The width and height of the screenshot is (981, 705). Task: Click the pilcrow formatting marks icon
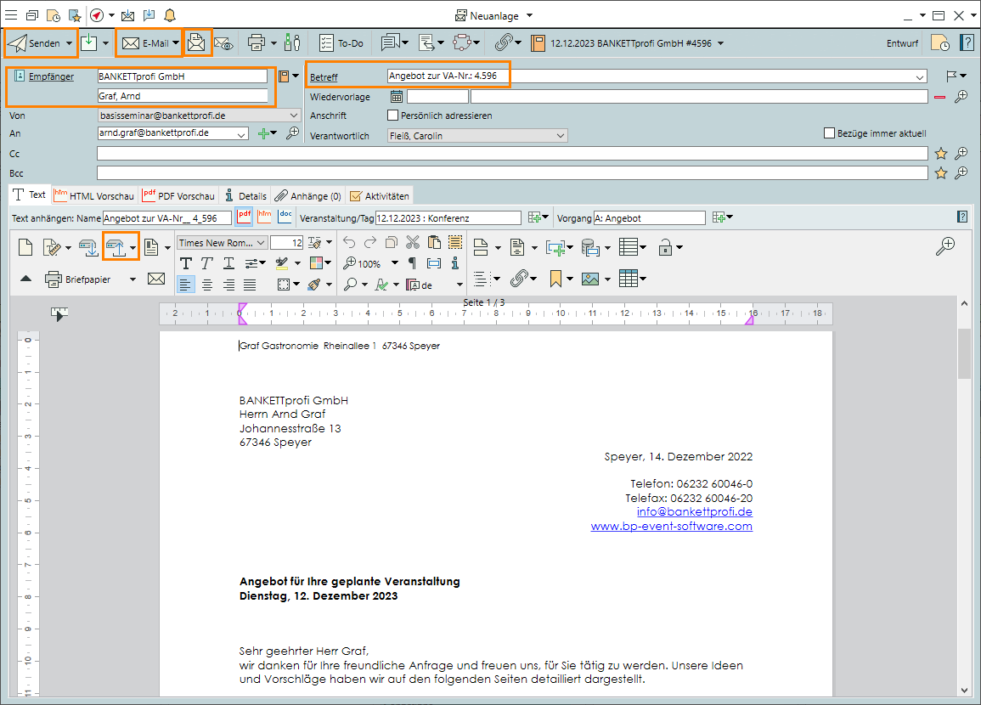click(x=413, y=263)
